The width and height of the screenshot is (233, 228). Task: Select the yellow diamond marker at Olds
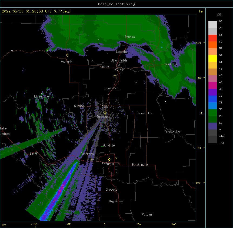(x=105, y=113)
